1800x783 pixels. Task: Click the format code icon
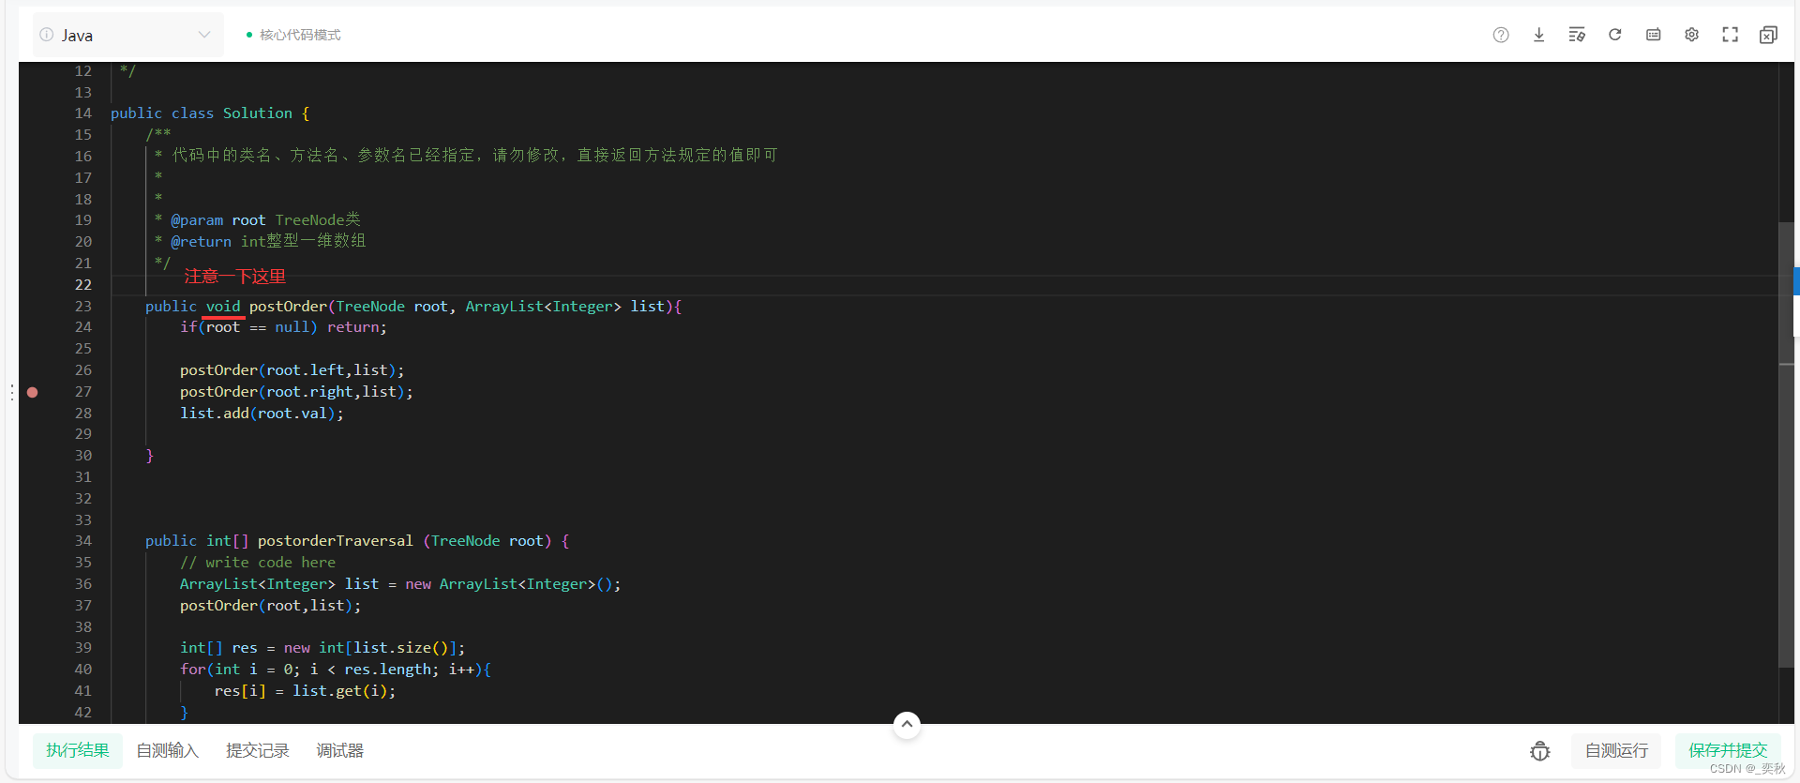click(1577, 35)
